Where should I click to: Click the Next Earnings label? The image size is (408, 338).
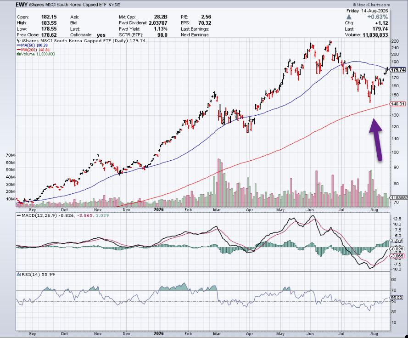point(195,35)
